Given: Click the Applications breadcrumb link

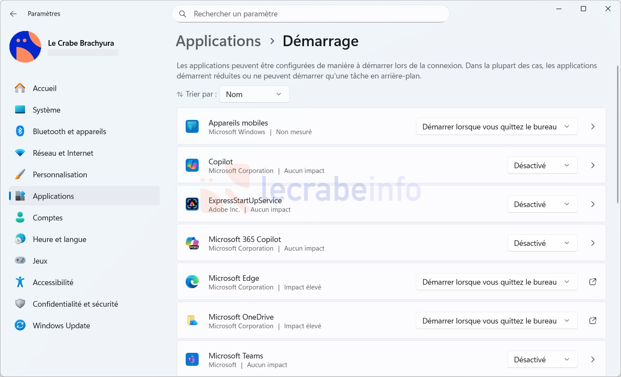Looking at the screenshot, I should click(x=218, y=41).
